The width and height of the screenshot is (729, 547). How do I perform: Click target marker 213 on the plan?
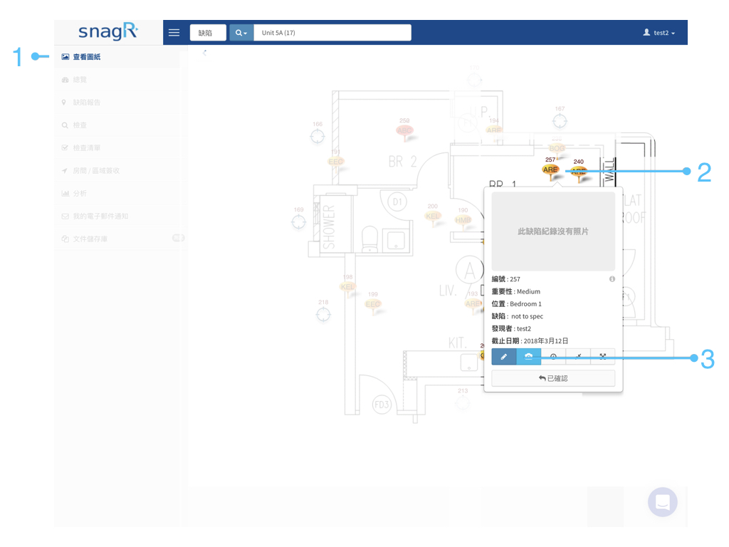click(463, 403)
